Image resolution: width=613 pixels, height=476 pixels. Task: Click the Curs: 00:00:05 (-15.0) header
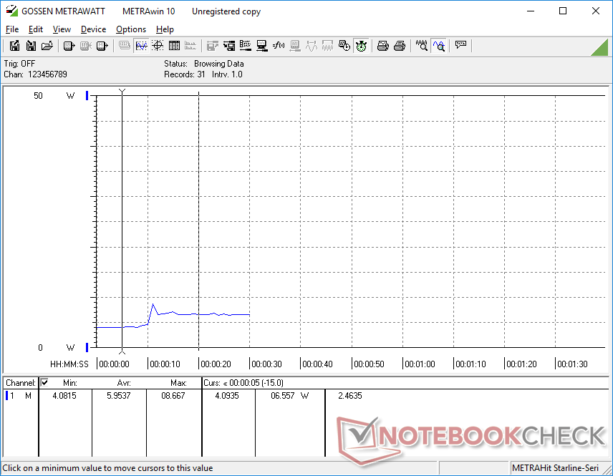click(243, 383)
